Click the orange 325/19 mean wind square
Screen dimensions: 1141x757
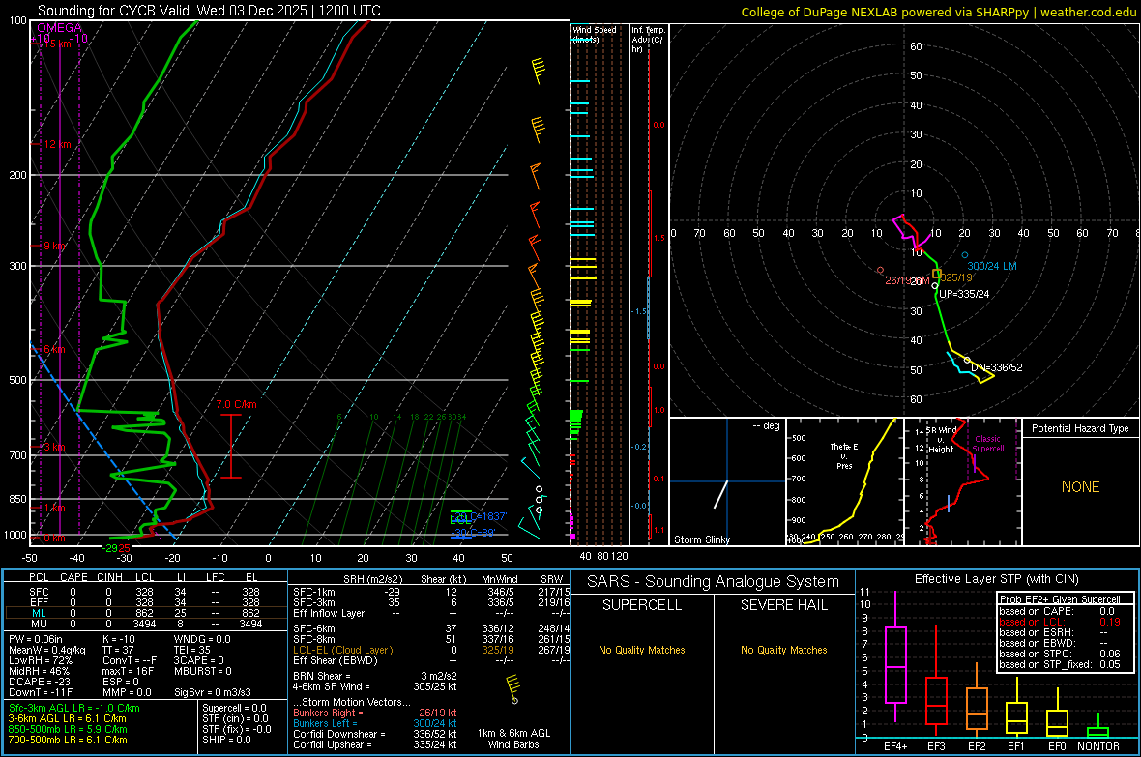937,274
